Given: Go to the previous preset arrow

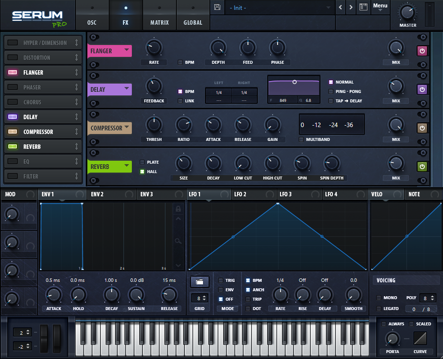Looking at the screenshot, I should pos(340,7).
